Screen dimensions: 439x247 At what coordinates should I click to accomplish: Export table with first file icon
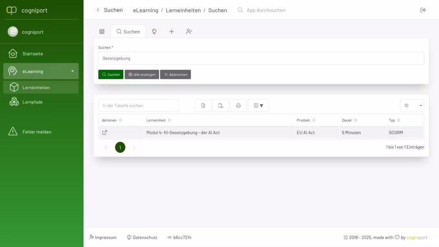click(203, 105)
